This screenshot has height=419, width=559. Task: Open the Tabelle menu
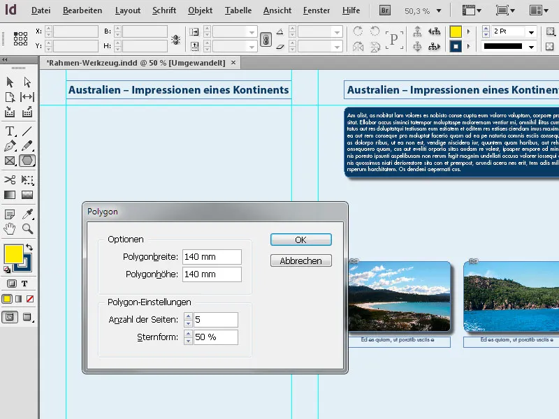pyautogui.click(x=238, y=10)
